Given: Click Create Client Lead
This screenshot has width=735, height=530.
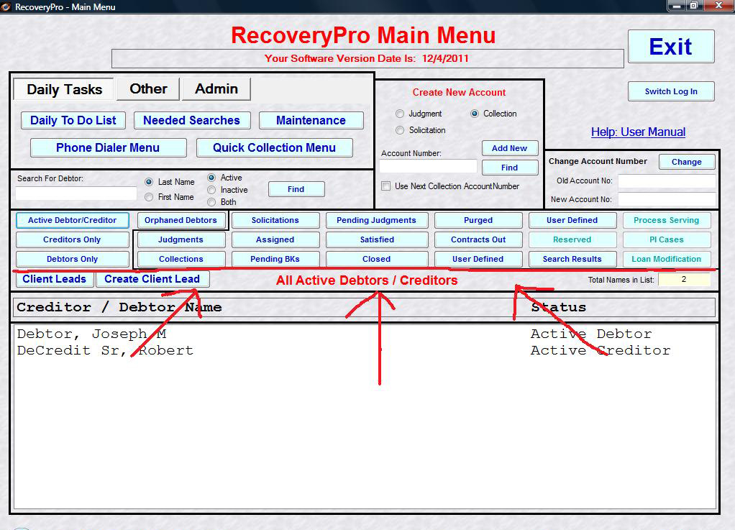Looking at the screenshot, I should click(x=152, y=279).
